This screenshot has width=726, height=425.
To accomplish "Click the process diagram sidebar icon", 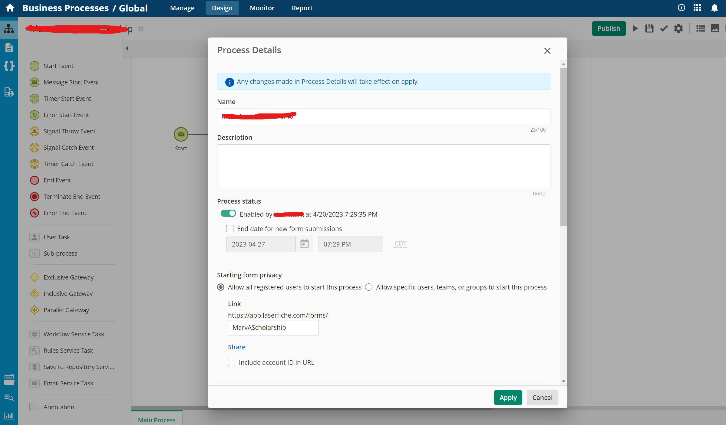I will pyautogui.click(x=9, y=29).
